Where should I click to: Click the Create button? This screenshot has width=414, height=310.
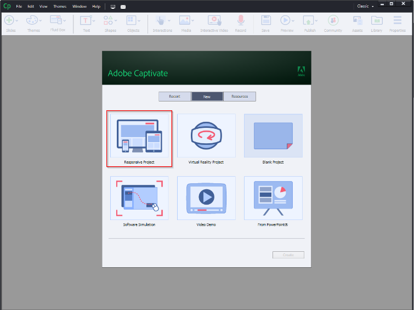(288, 255)
